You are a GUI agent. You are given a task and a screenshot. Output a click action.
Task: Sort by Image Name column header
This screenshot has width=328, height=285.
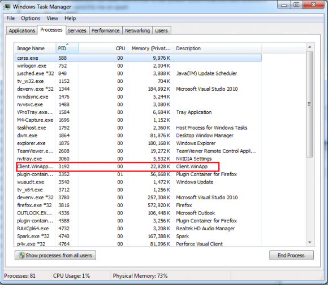[35, 48]
